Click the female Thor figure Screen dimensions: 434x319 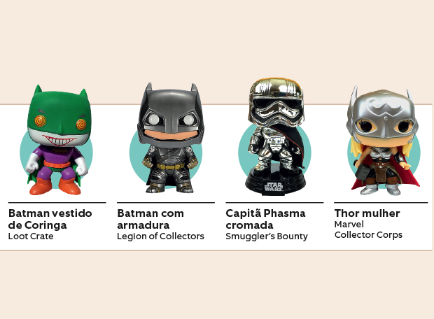point(383,141)
